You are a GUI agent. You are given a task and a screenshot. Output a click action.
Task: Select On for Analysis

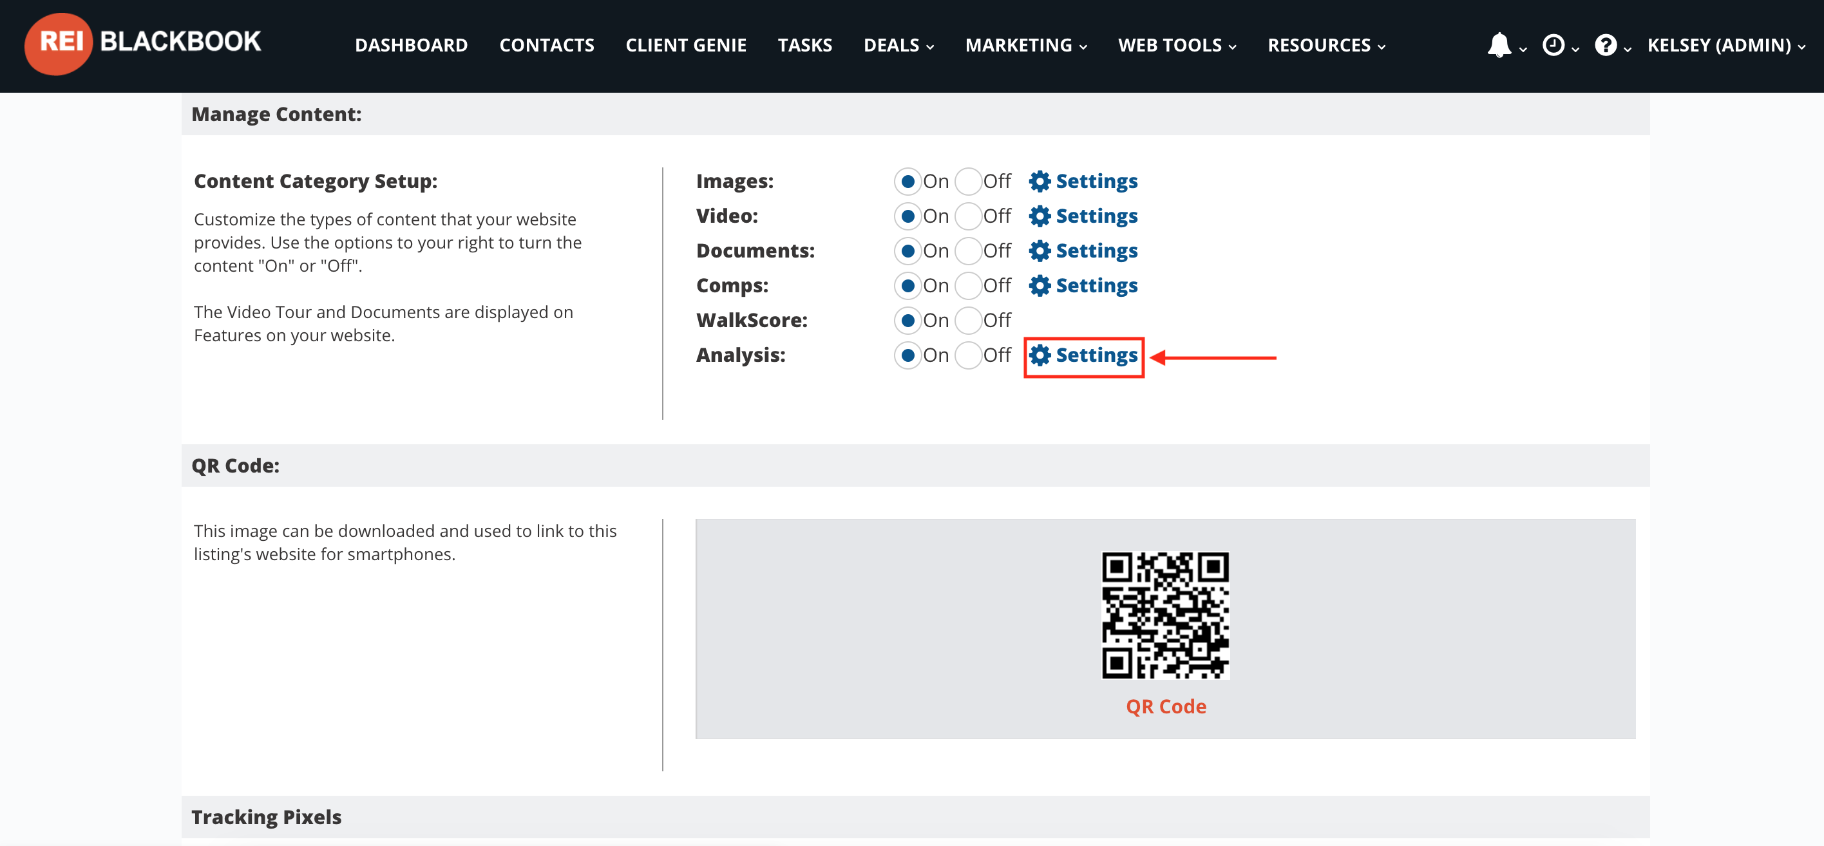pyautogui.click(x=907, y=355)
